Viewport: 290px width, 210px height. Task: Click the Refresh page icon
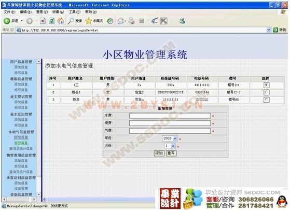pos(51,21)
